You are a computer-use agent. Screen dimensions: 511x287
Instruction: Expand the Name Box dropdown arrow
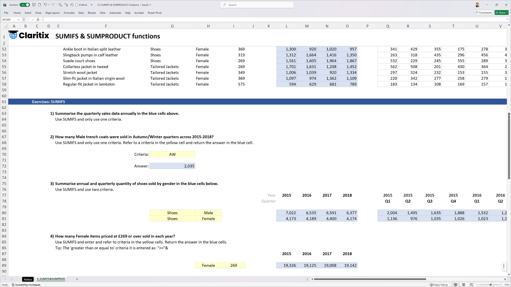point(18,19)
